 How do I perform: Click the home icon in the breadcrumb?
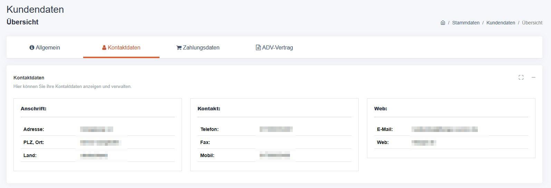coord(443,23)
